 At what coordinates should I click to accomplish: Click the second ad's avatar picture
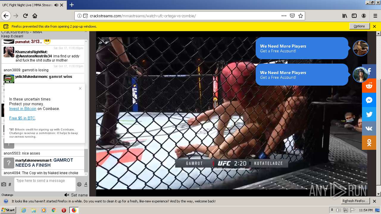pos(361,75)
